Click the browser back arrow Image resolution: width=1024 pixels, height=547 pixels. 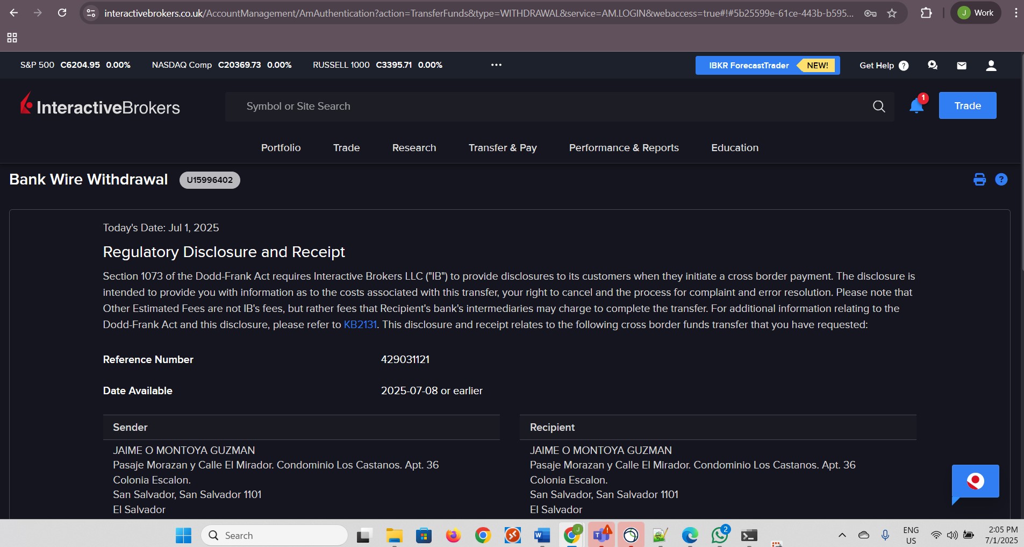point(14,13)
